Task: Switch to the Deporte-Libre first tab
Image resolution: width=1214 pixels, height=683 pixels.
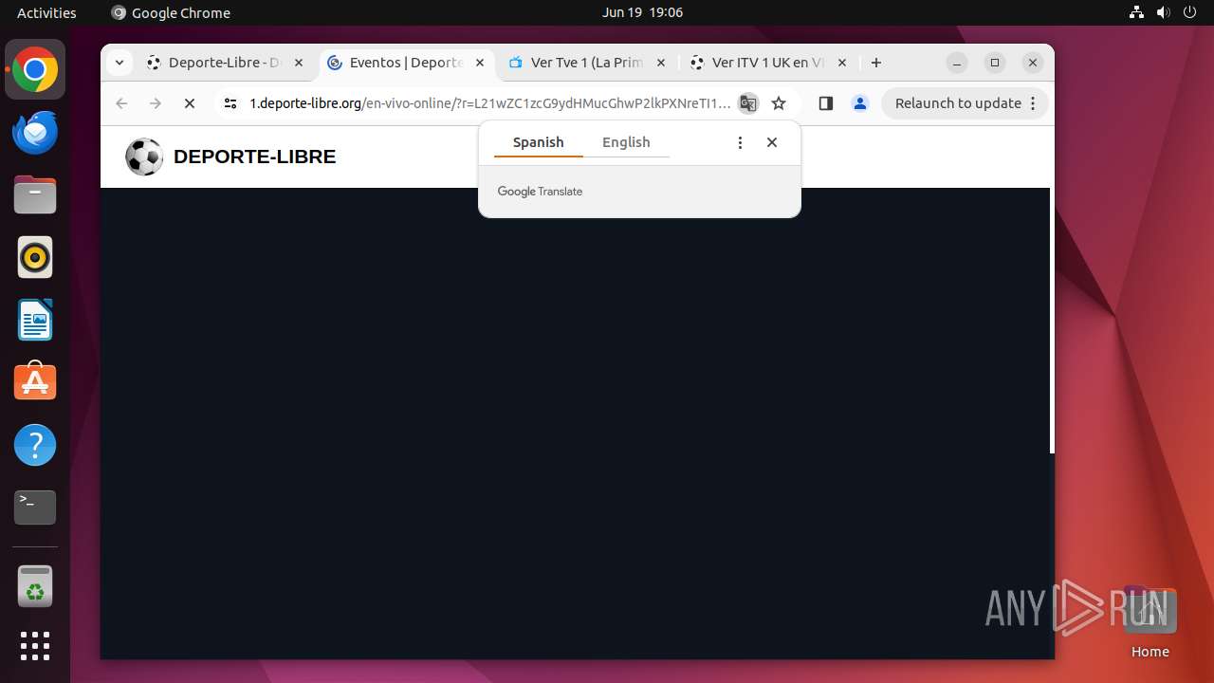Action: point(225,63)
